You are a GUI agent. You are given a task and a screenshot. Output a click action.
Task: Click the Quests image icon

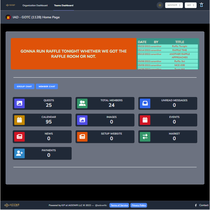pyautogui.click(x=19, y=103)
